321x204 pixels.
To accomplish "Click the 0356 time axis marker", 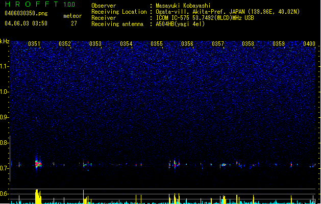I will pos(187,44).
